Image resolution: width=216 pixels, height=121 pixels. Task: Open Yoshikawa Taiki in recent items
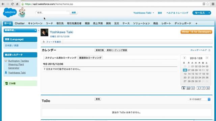click(x=17, y=73)
